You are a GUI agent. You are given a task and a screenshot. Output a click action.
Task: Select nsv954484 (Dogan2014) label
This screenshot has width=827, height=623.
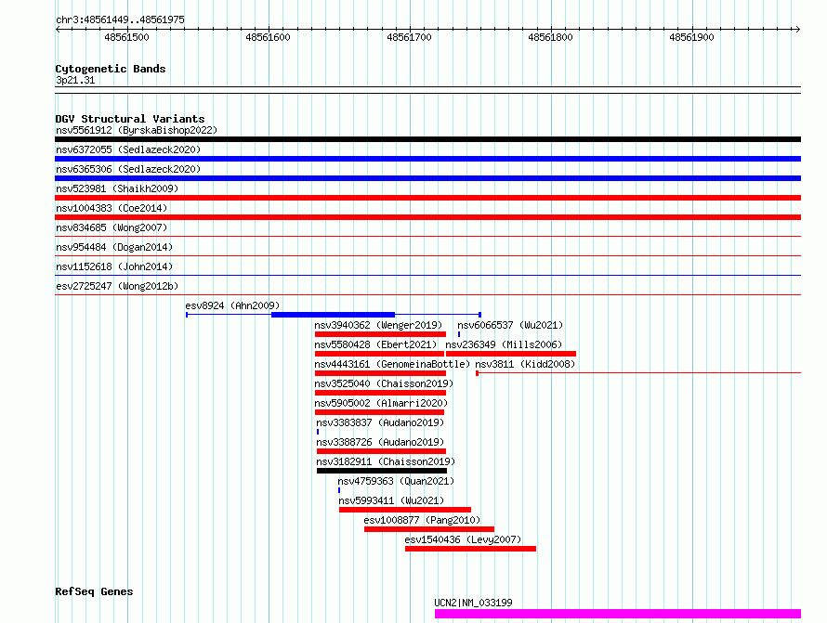(x=114, y=247)
